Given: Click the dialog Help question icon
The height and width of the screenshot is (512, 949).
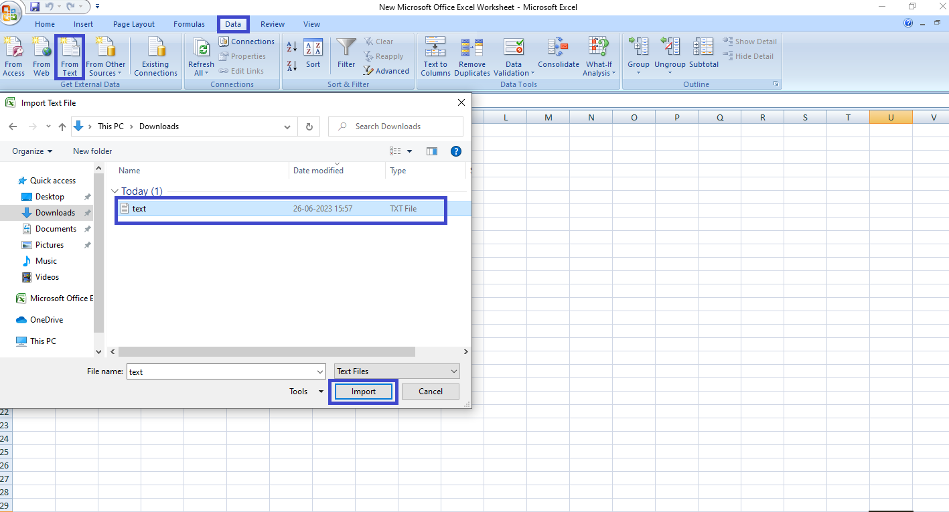Looking at the screenshot, I should pos(456,151).
